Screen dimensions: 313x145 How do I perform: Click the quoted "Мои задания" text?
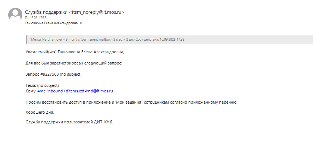[x=129, y=103]
